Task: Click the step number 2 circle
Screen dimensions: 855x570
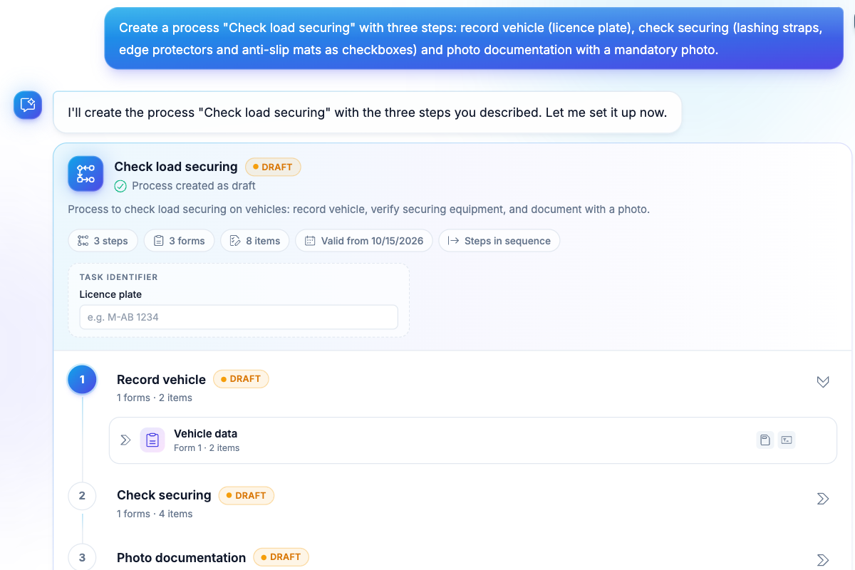Action: point(82,495)
